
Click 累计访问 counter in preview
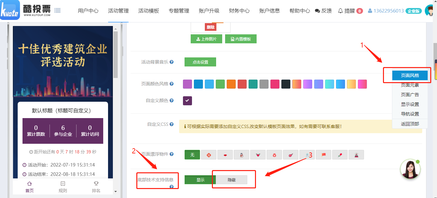(x=90, y=131)
